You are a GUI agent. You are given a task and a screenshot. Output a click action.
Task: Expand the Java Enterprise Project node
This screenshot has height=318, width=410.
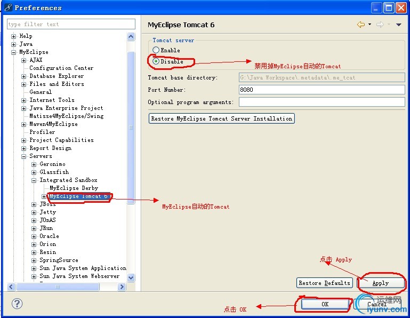24,108
